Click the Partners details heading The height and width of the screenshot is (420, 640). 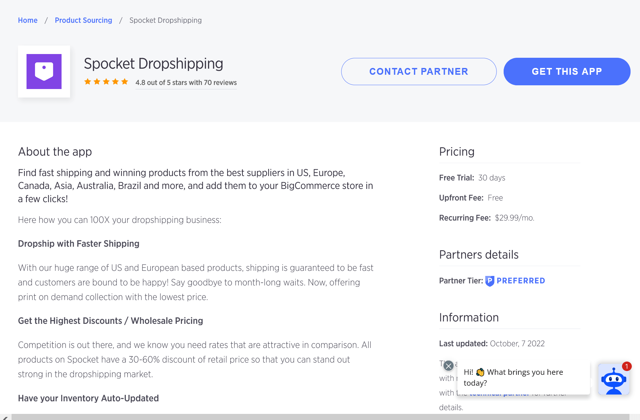tap(479, 255)
